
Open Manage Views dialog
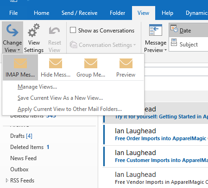click(x=37, y=87)
